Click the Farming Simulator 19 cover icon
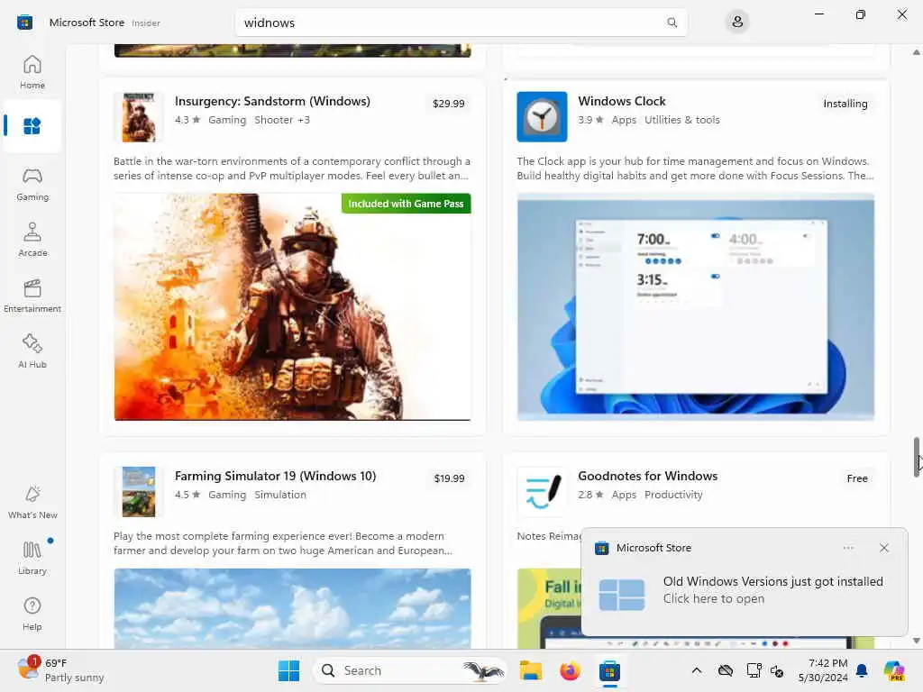Viewport: 923px width, 692px height. point(138,491)
